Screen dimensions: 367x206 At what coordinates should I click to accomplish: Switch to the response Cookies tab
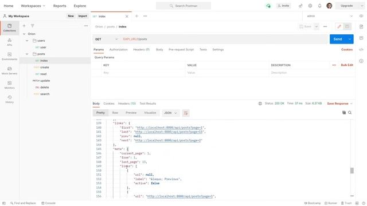[109, 104]
